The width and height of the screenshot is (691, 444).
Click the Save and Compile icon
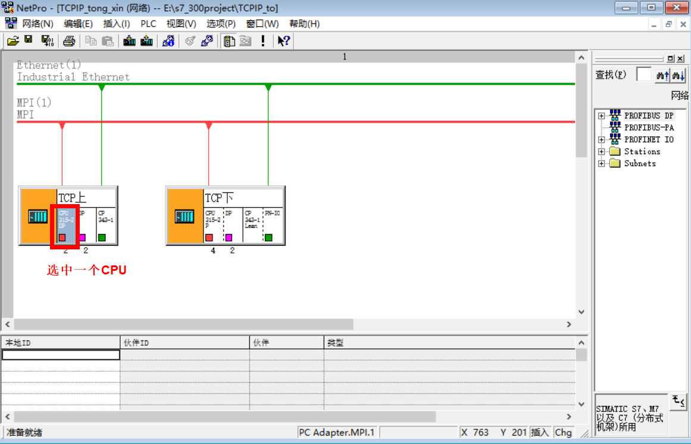click(47, 40)
